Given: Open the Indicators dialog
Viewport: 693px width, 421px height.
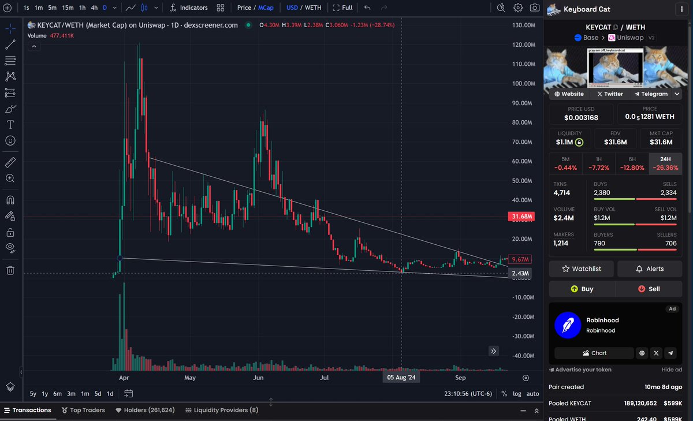Looking at the screenshot, I should [x=189, y=8].
